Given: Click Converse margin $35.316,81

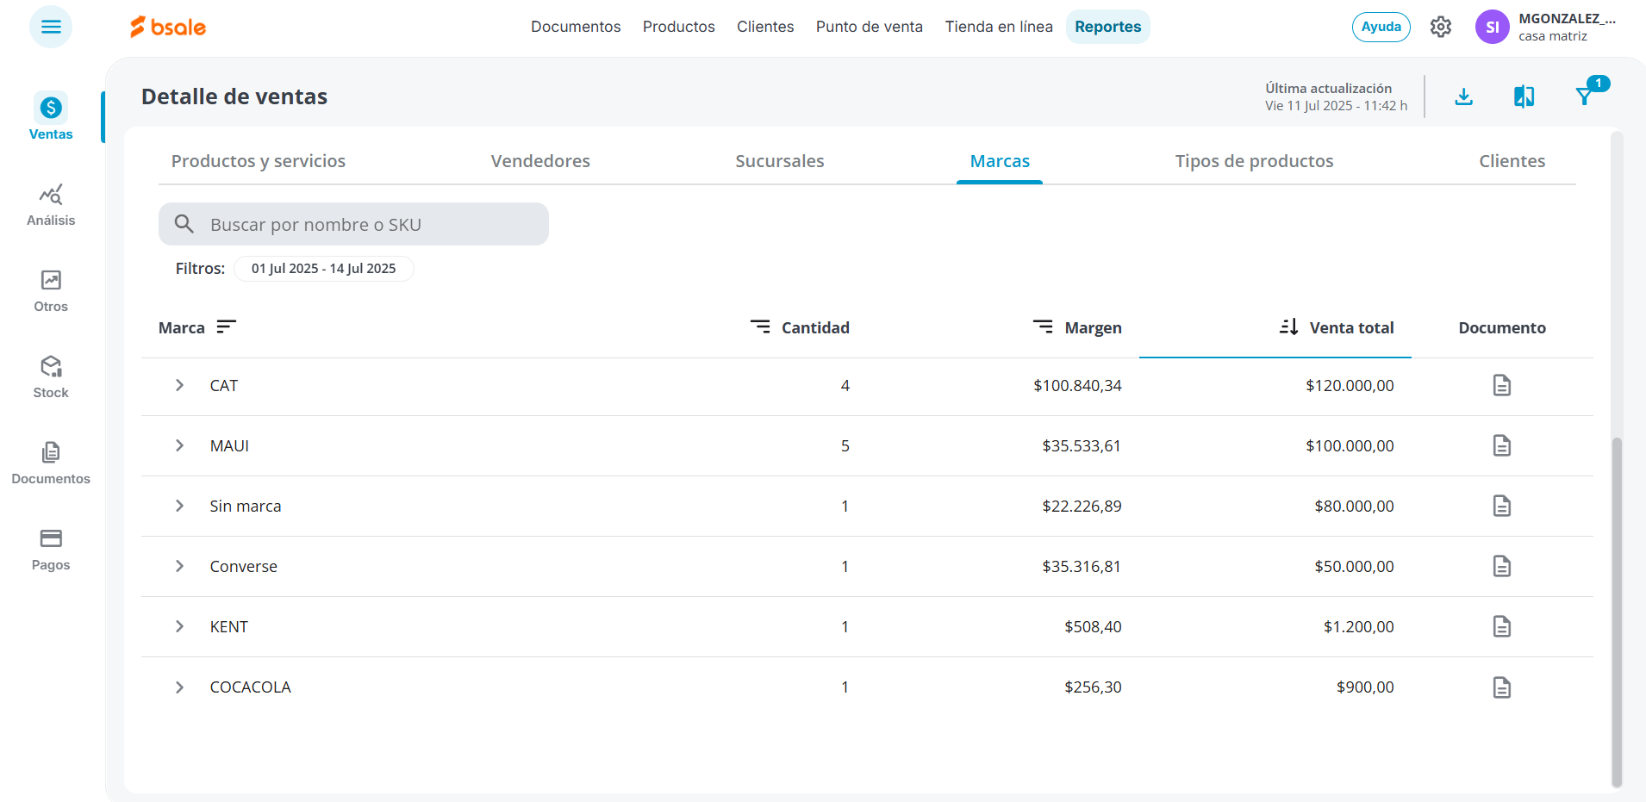Looking at the screenshot, I should point(1082,566).
